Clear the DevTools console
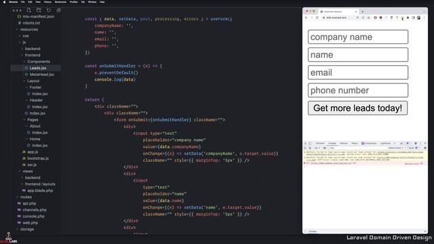This screenshot has width=434, height=244. point(310,148)
